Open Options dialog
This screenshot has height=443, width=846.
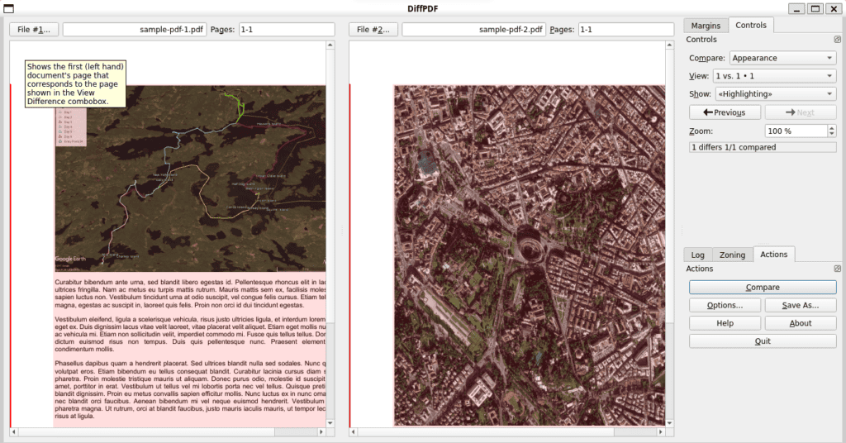pos(725,306)
